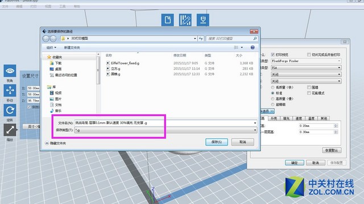Toggle the wall (围墙) checkbox
This screenshot has height=204, width=364.
tap(309, 87)
